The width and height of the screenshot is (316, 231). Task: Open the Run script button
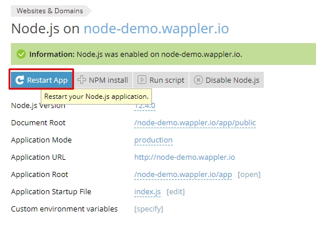[x=161, y=80]
